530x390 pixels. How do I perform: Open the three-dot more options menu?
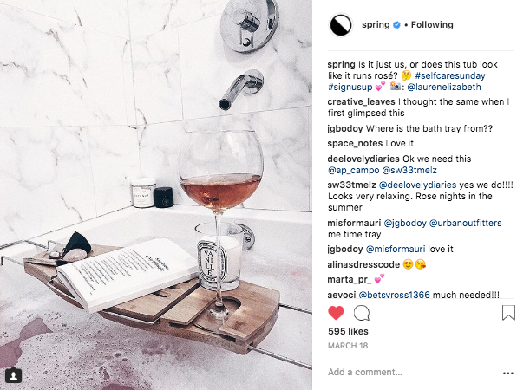[x=508, y=374]
